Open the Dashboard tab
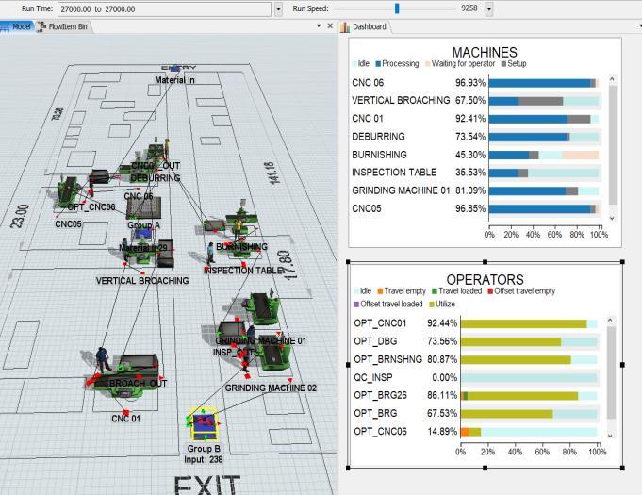Viewport: 642px width, 495px height. [x=365, y=26]
